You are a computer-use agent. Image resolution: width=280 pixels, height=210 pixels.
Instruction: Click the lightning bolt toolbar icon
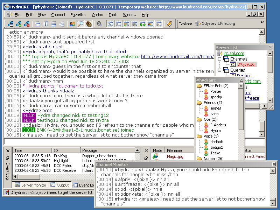point(169,24)
